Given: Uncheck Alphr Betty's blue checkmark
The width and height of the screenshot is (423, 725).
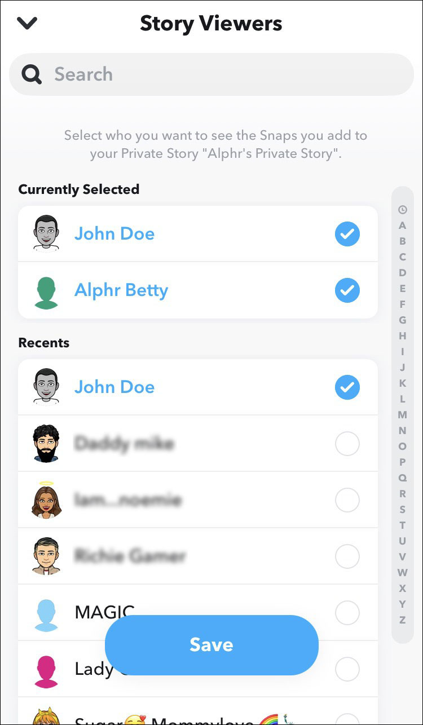Looking at the screenshot, I should pyautogui.click(x=347, y=291).
